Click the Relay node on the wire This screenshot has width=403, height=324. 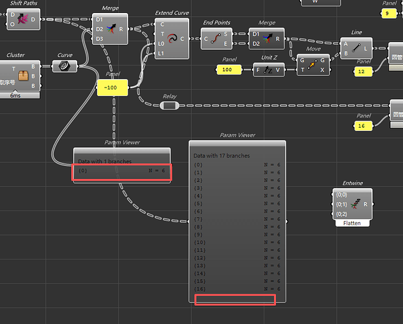(169, 106)
